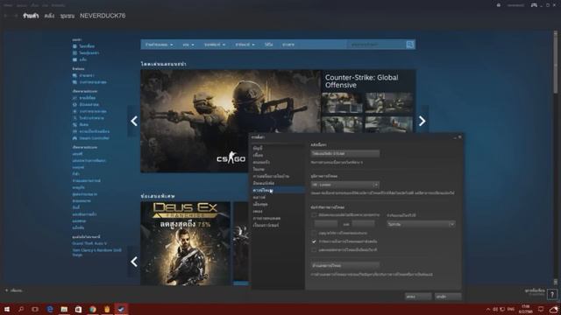Dismiss settings with the Cancel button
561x315 pixels.
click(448, 297)
